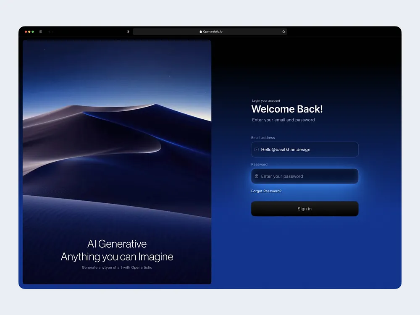Open the Forgot Password link
Viewport: 420px width, 315px height.
click(266, 191)
